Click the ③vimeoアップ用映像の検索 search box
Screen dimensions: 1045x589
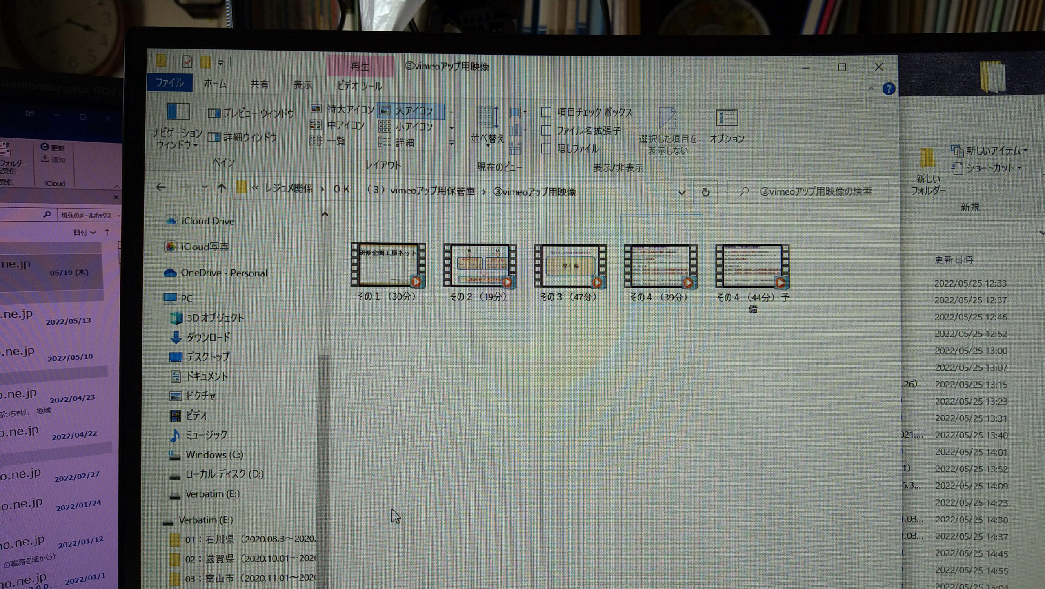tap(808, 191)
